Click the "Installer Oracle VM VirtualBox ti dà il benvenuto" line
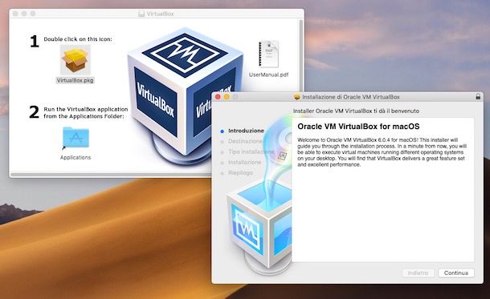 pyautogui.click(x=356, y=111)
